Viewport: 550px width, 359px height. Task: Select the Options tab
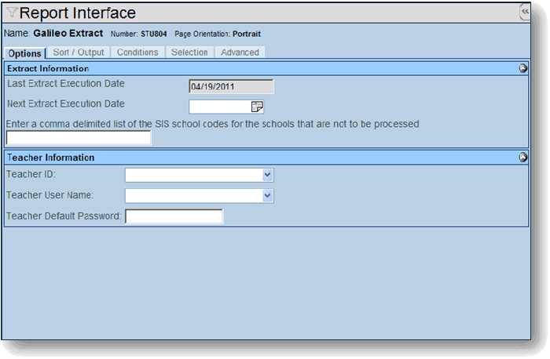click(x=25, y=53)
